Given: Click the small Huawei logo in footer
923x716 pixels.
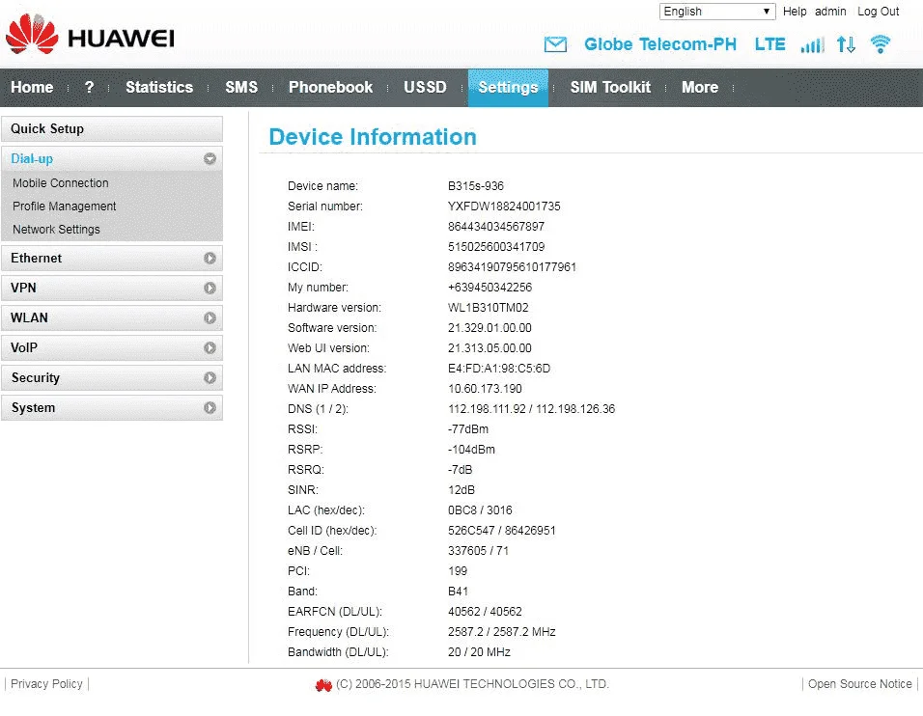Looking at the screenshot, I should pos(323,685).
